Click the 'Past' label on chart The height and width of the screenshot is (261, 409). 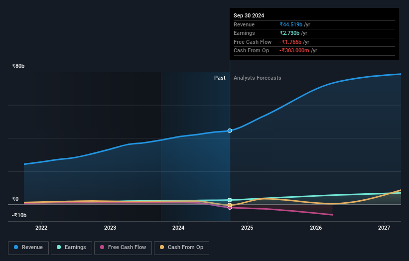coord(220,78)
